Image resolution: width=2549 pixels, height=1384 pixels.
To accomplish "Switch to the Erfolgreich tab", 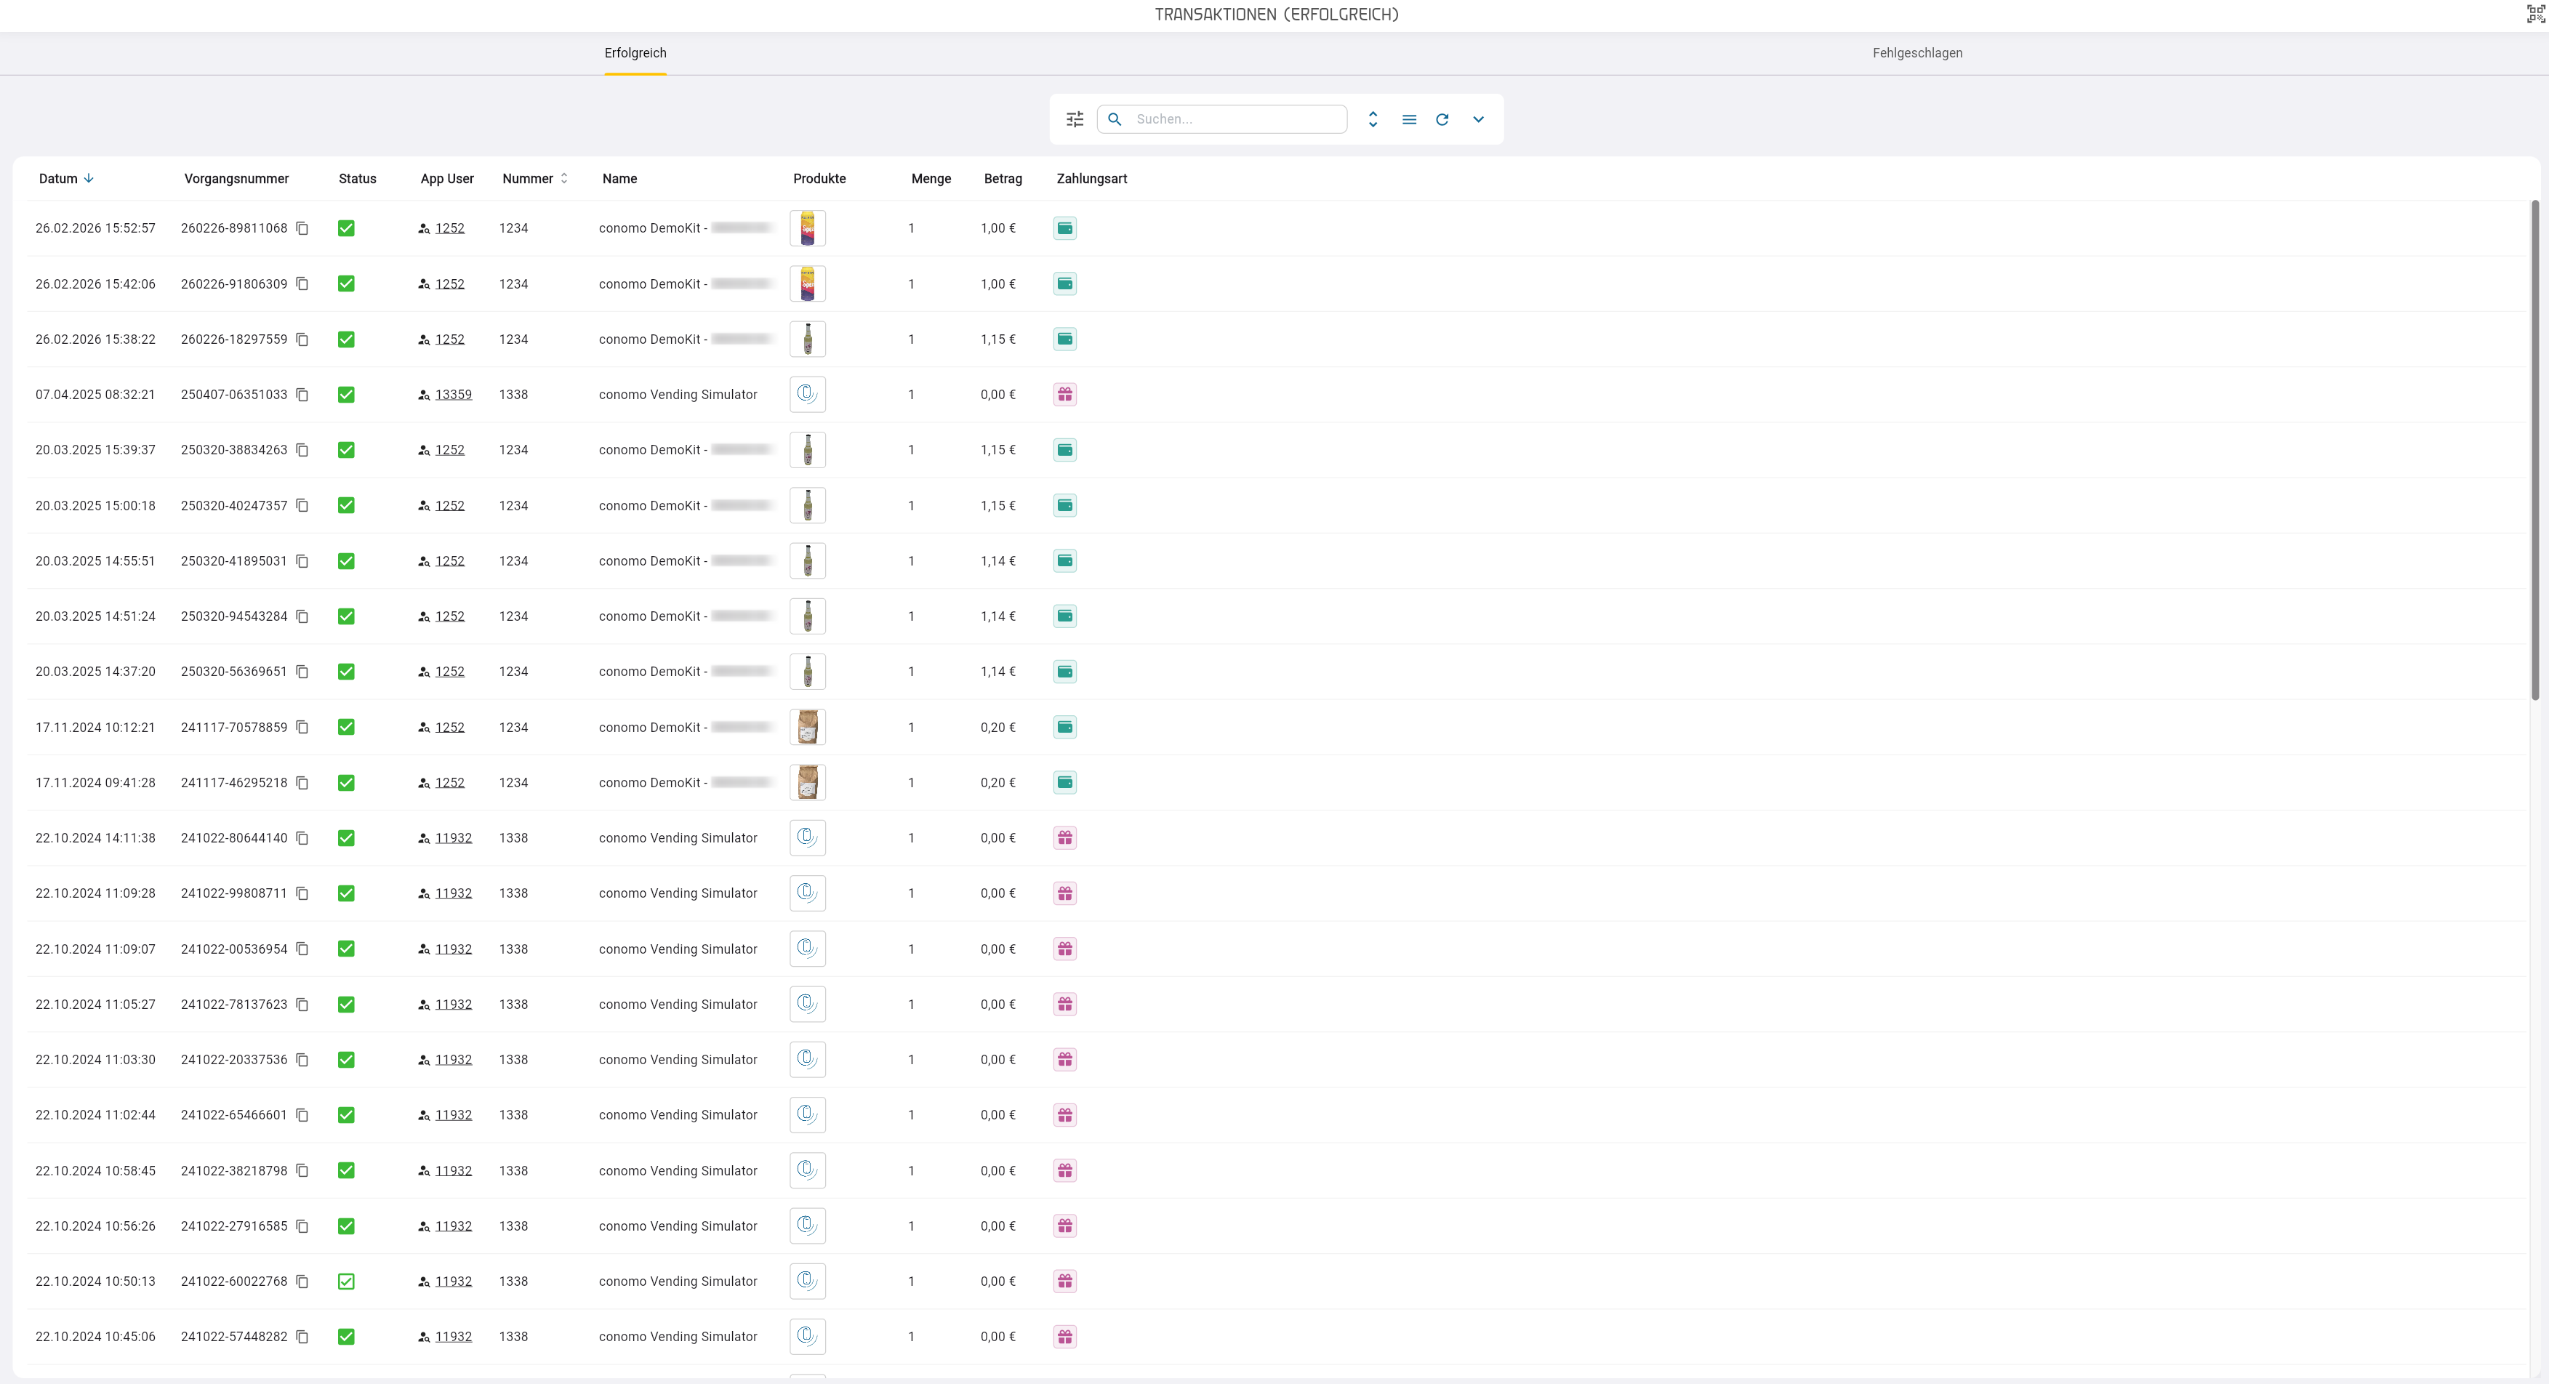I will click(635, 53).
